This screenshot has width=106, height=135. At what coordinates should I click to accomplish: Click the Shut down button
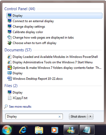tap(78, 117)
